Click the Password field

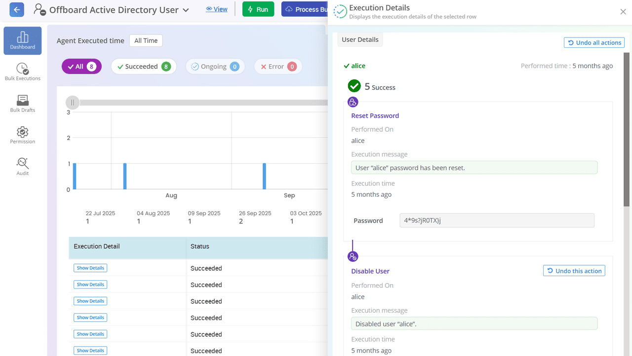pos(496,220)
